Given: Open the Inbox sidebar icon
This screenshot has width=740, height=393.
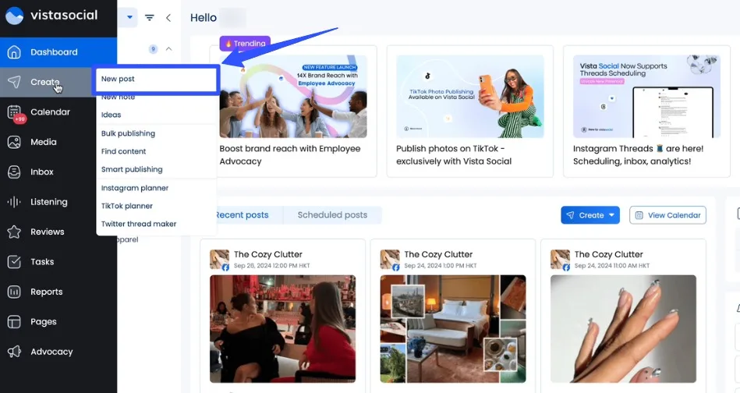Looking at the screenshot, I should (x=14, y=172).
